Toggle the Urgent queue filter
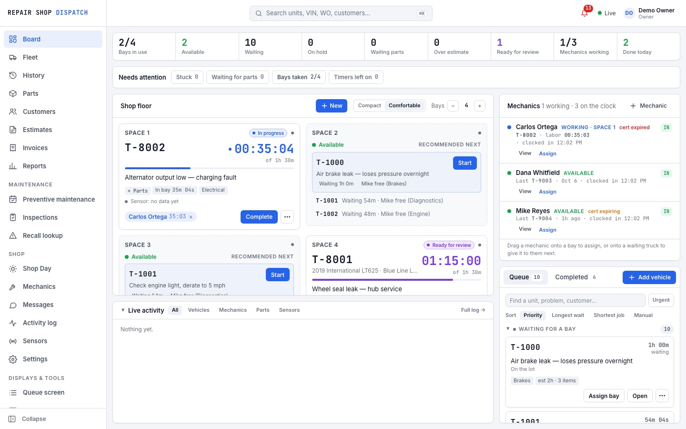The image size is (686, 429). pyautogui.click(x=661, y=300)
